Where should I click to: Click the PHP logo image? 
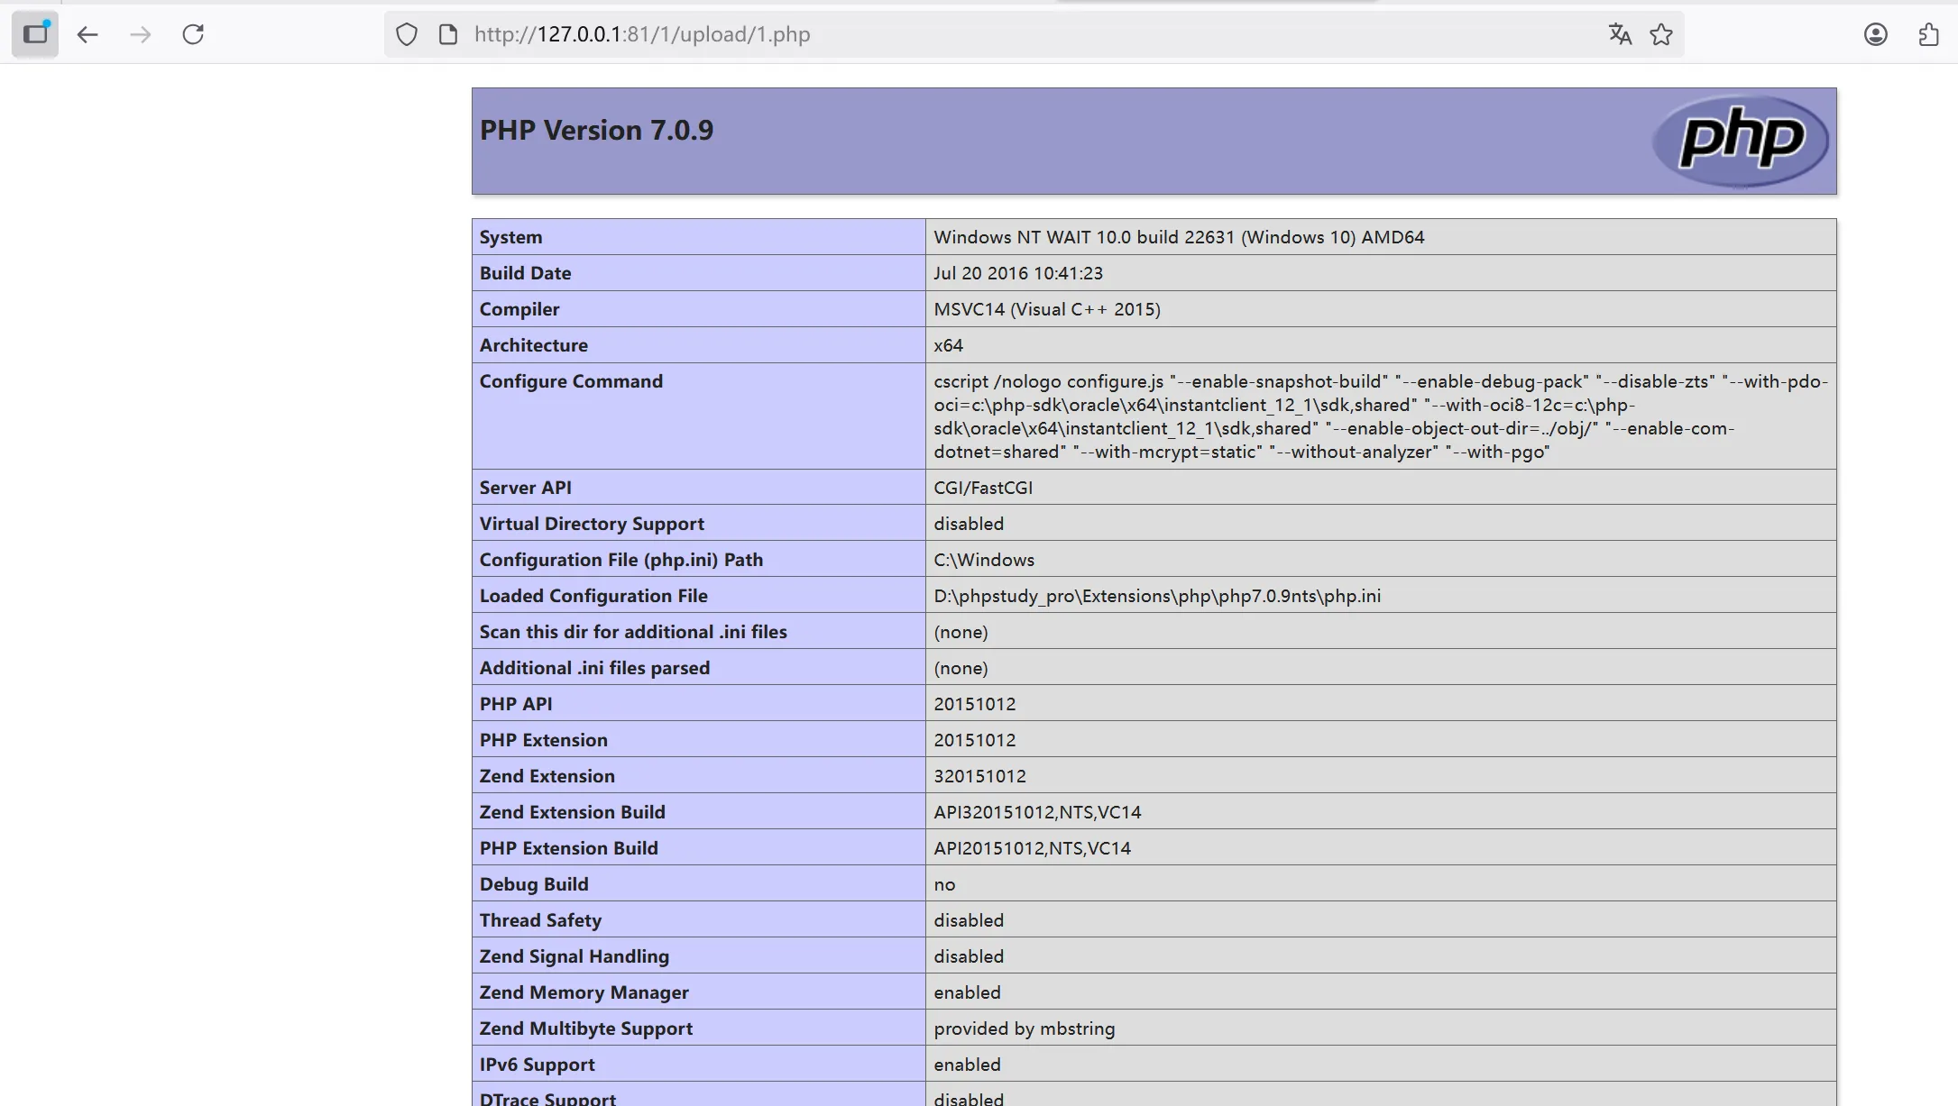coord(1741,141)
